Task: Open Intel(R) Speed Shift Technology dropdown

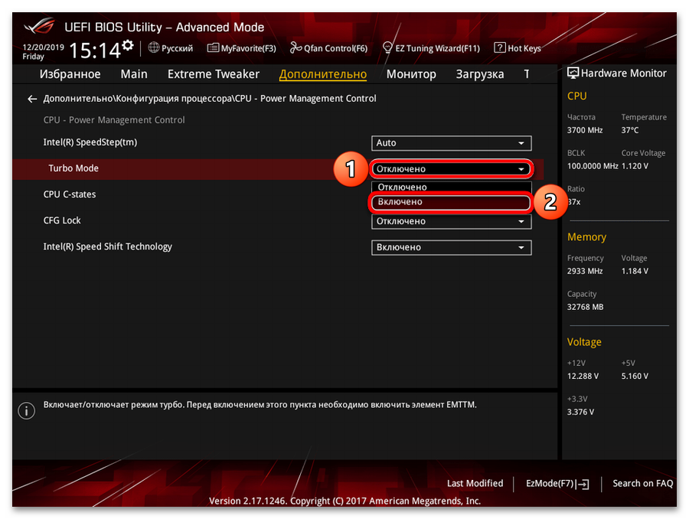Action: [451, 247]
